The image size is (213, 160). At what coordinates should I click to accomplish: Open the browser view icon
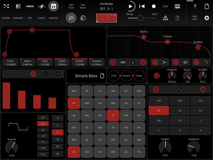[6, 6]
